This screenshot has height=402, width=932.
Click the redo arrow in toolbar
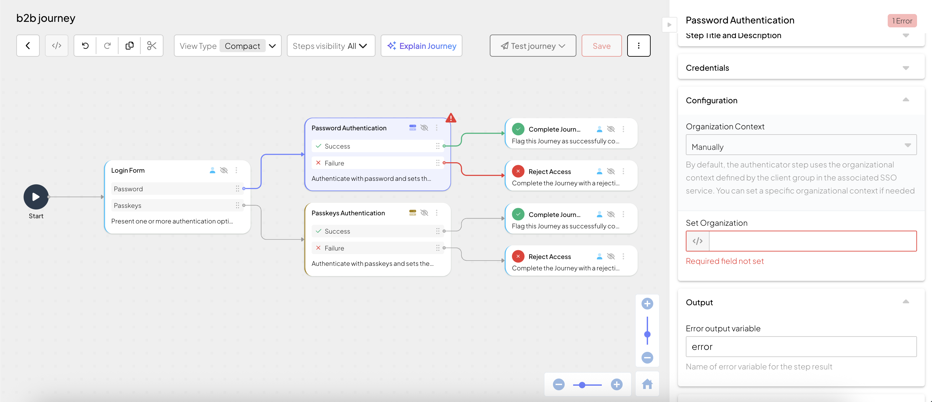[x=107, y=46]
